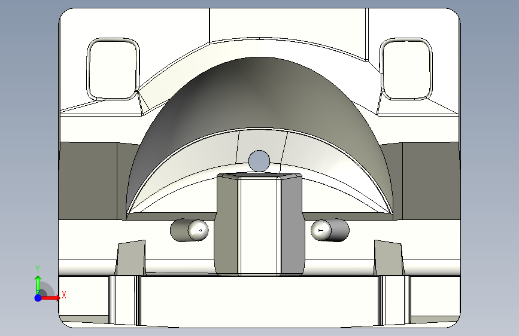Image resolution: width=519 pixels, height=336 pixels.
Task: Click the green Y label above the triad
Action: click(x=38, y=269)
